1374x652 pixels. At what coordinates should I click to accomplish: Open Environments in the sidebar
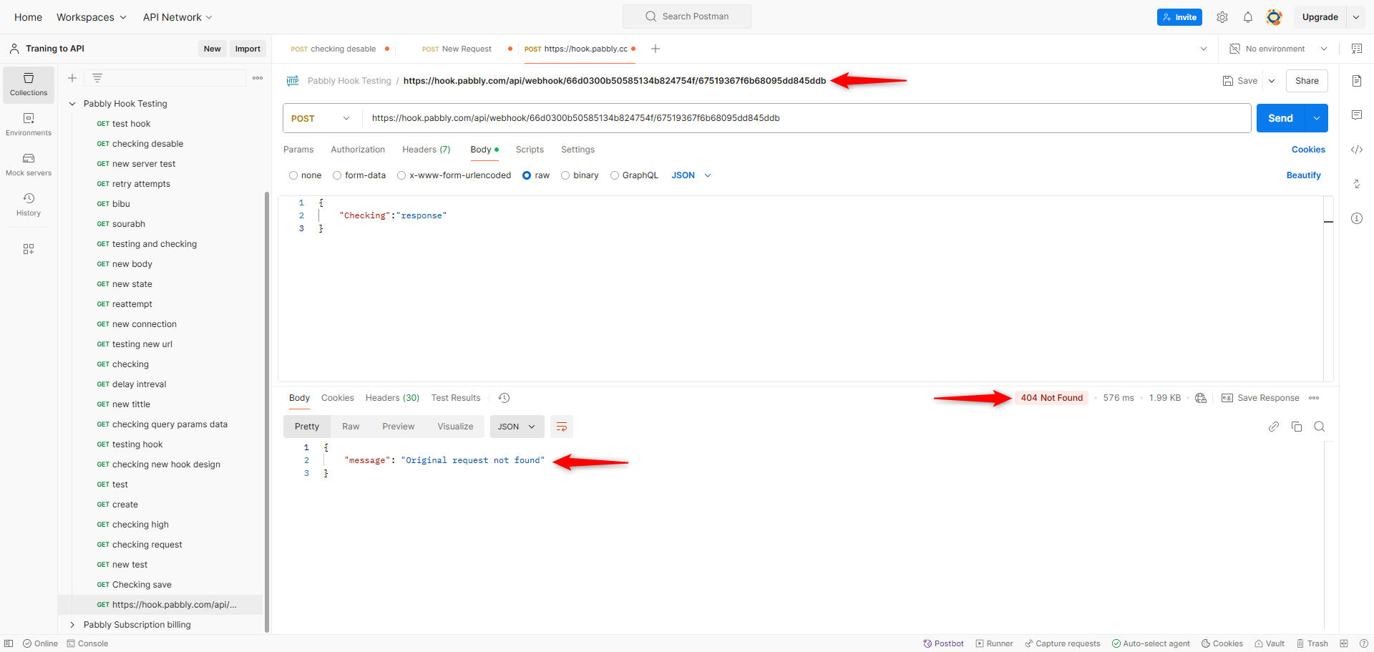click(29, 125)
